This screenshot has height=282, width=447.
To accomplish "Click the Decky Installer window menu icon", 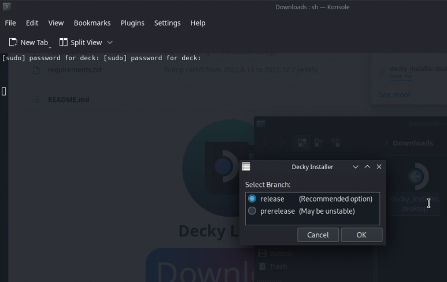I will point(246,167).
